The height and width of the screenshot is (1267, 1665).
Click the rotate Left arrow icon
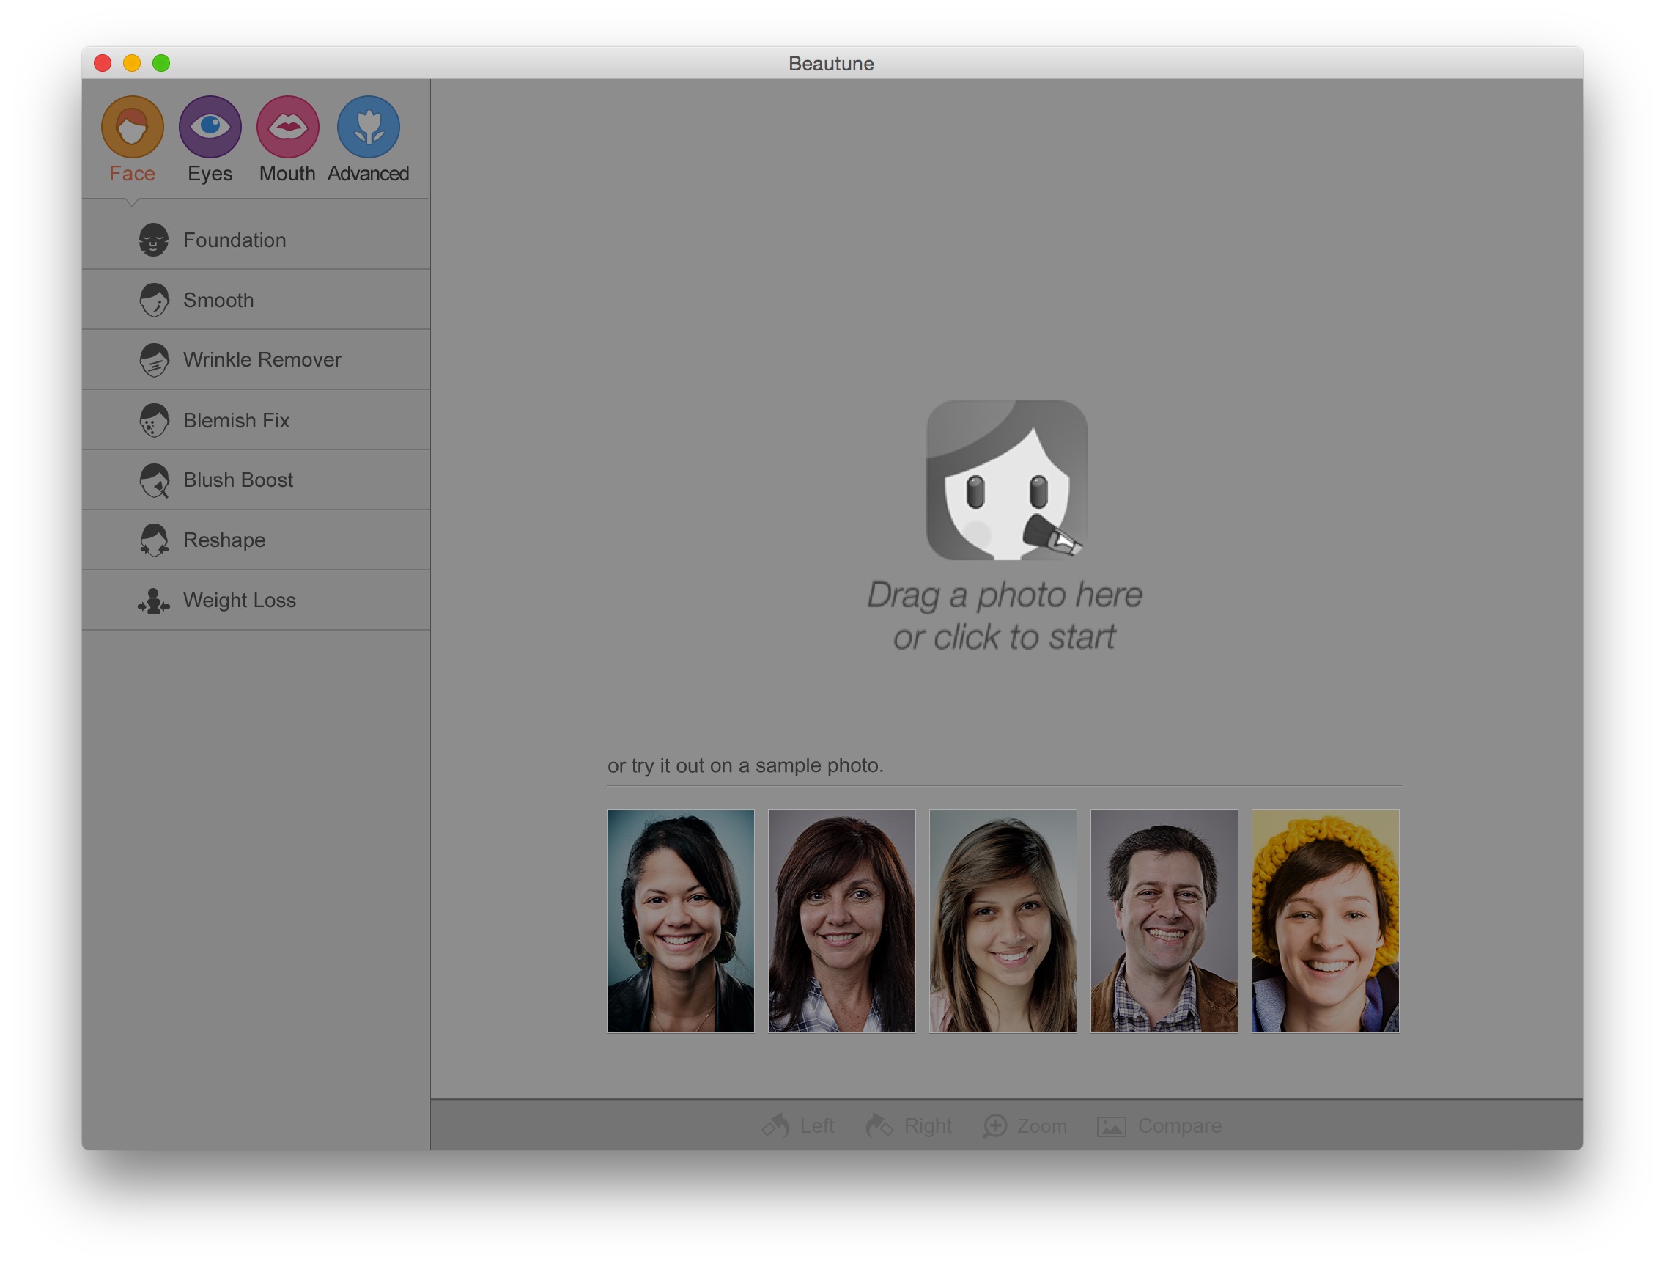coord(775,1125)
